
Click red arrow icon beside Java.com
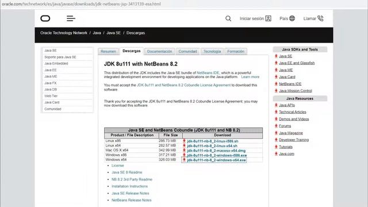coord(276,154)
